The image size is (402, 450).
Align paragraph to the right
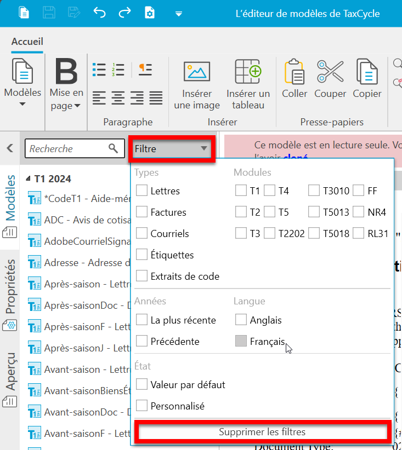(137, 98)
